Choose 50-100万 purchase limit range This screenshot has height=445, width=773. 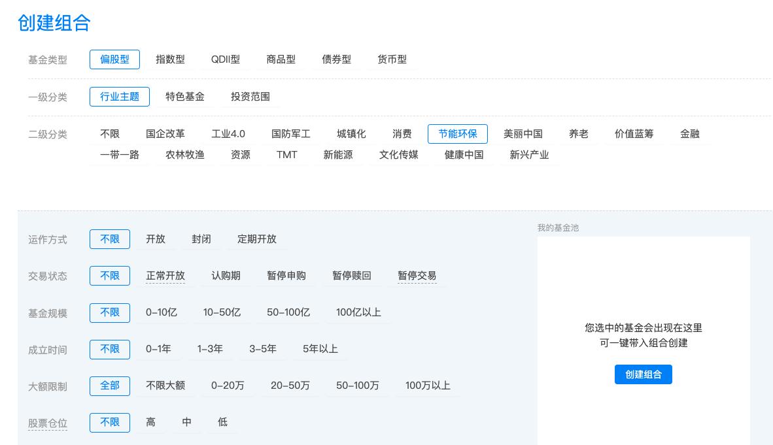click(358, 386)
